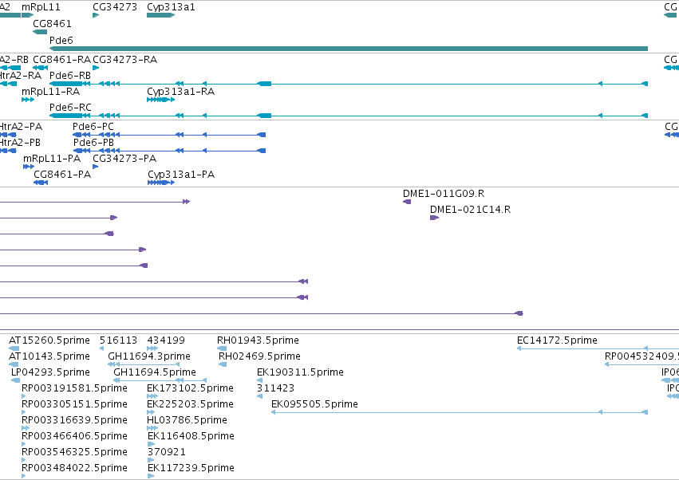Select the Pde6-PB protein label
Viewport: 679px width, 480px height.
(x=93, y=143)
